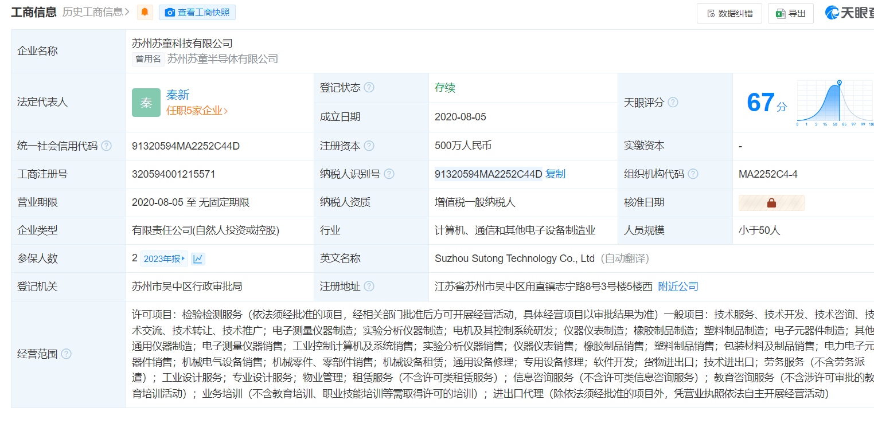Click the camera icon in 查看工商快照
This screenshot has width=874, height=435.
(x=170, y=13)
